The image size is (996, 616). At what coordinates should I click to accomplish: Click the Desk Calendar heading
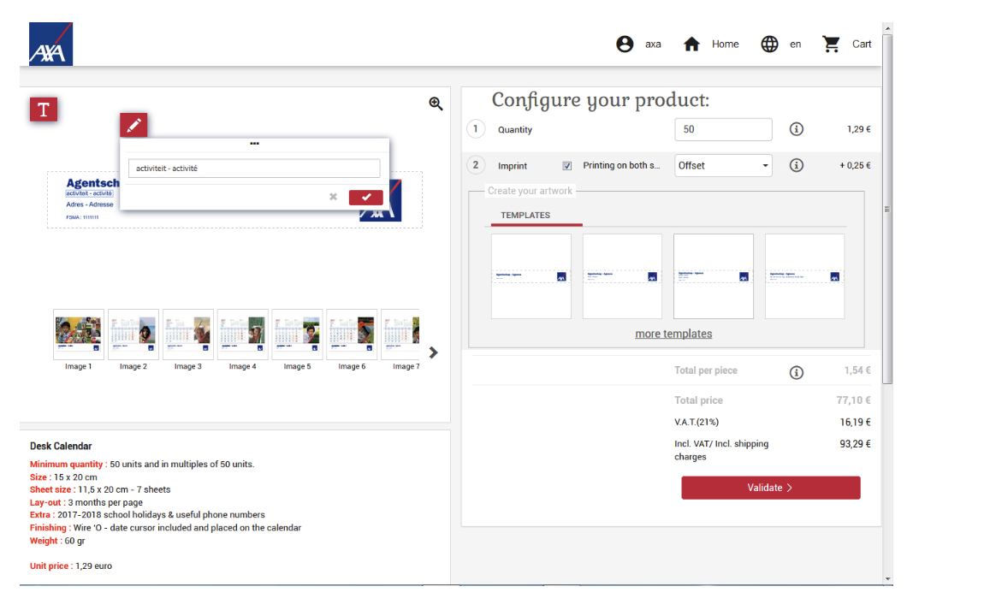[61, 446]
